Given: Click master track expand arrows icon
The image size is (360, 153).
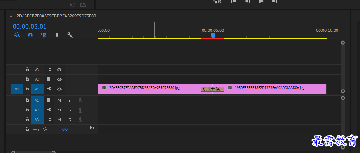Looking at the screenshot, I should [x=92, y=127].
